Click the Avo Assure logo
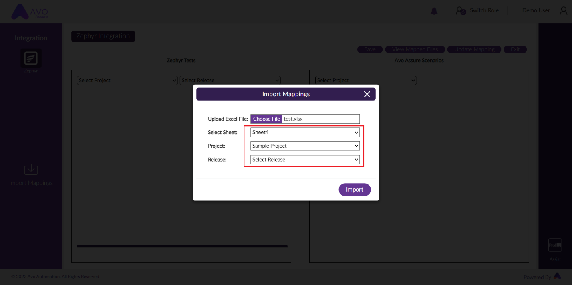572x285 pixels. (30, 12)
